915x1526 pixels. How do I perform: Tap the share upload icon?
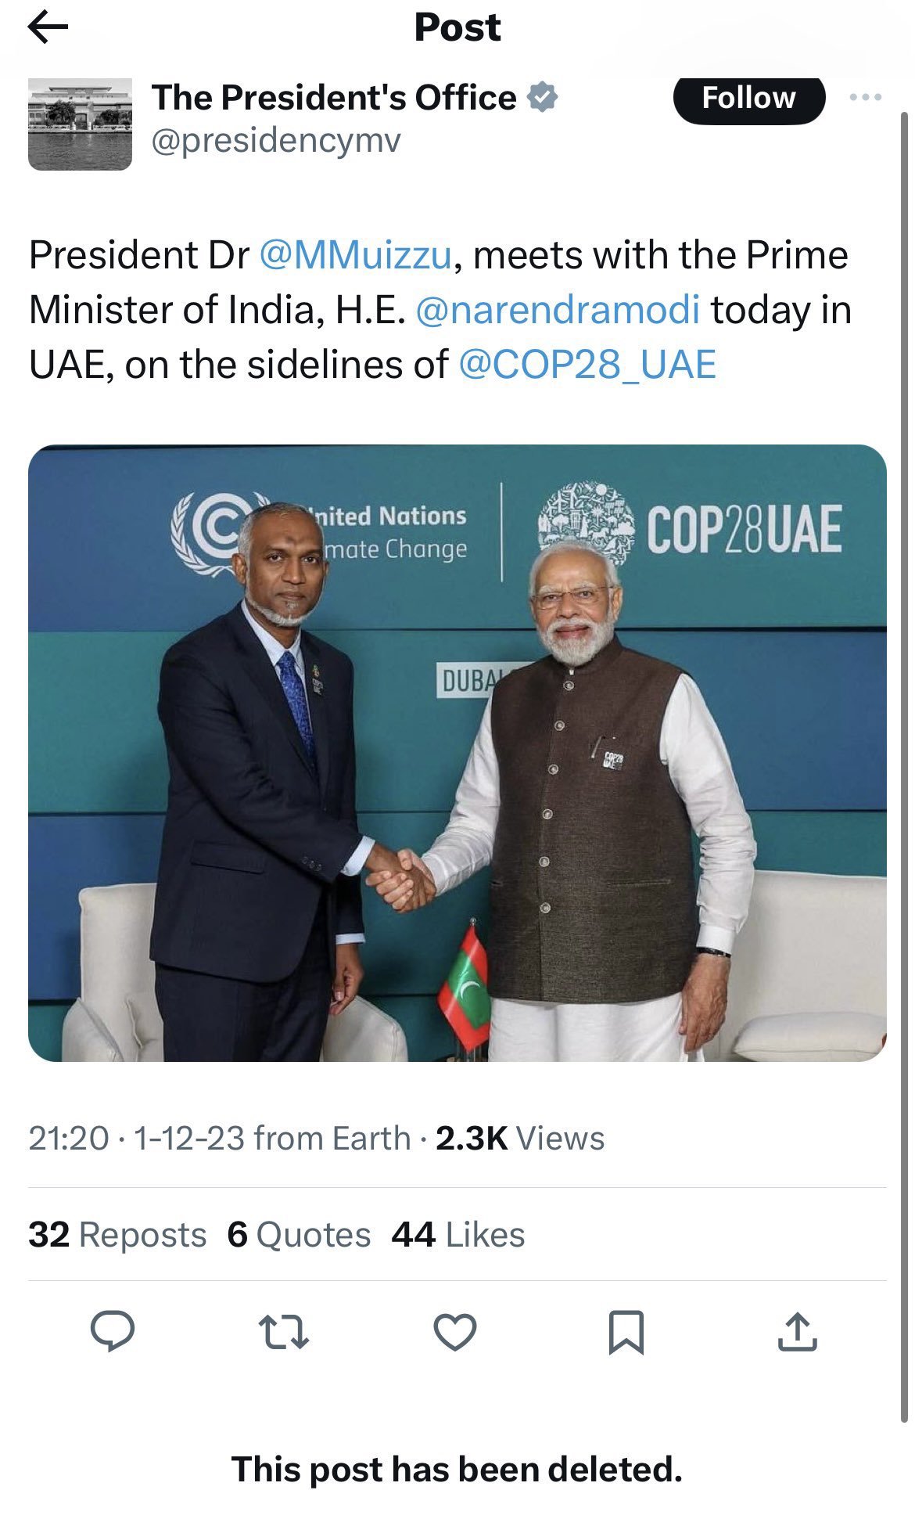point(797,1332)
